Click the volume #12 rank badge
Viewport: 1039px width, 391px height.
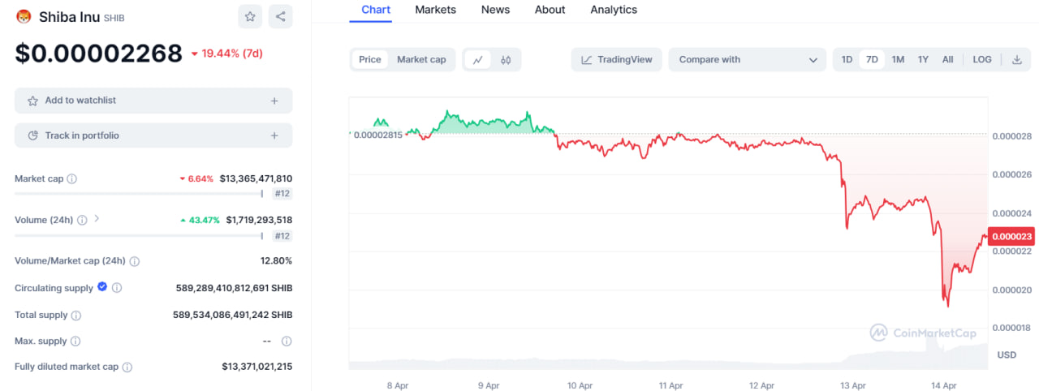click(282, 236)
